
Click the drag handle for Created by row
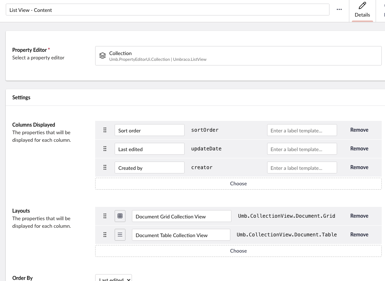(105, 168)
